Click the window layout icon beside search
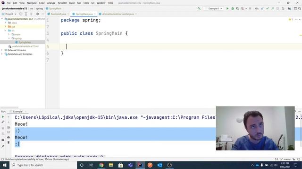Screen dimensions: 302x169 [x=295, y=8]
